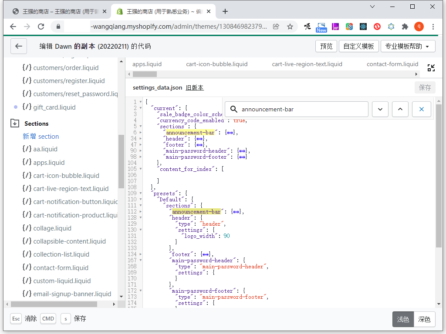Viewport: 446px width, 334px height.
Task: Switch the editor to the light (浅色) theme
Action: pos(403,319)
